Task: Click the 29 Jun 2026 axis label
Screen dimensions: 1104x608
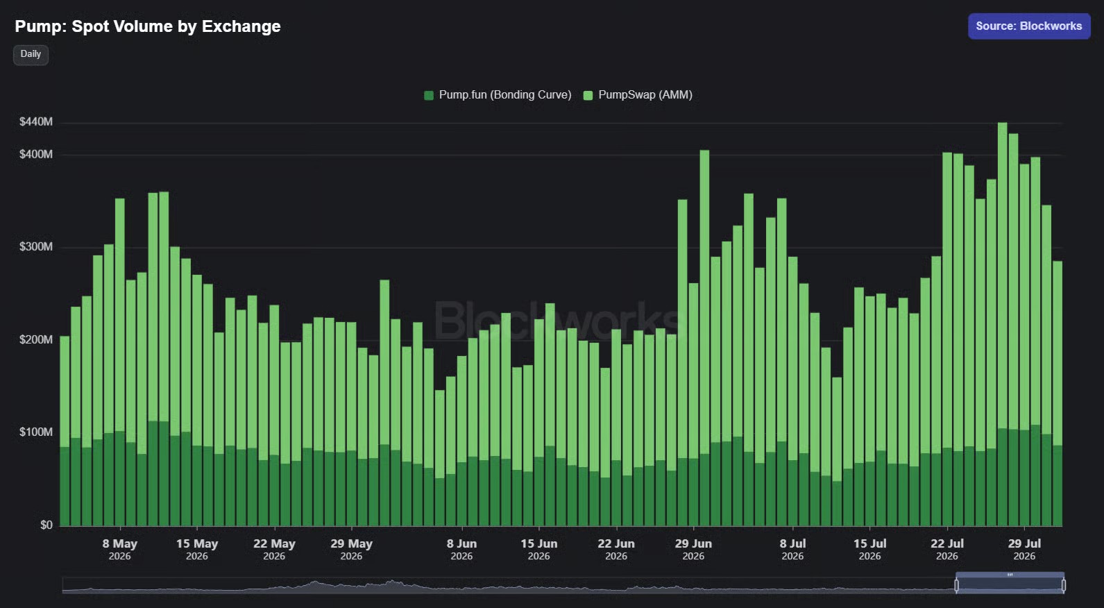Action: tap(693, 549)
